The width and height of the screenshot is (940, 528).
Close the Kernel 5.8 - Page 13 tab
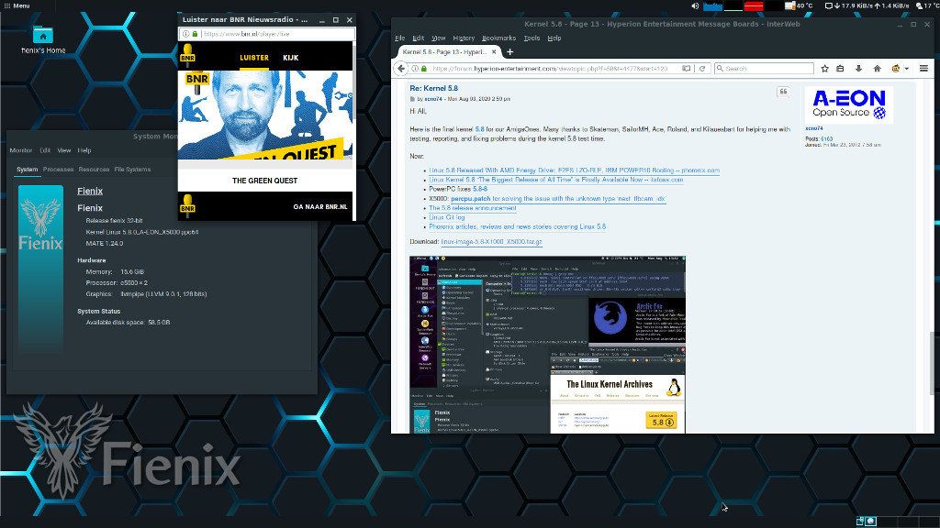coord(494,52)
